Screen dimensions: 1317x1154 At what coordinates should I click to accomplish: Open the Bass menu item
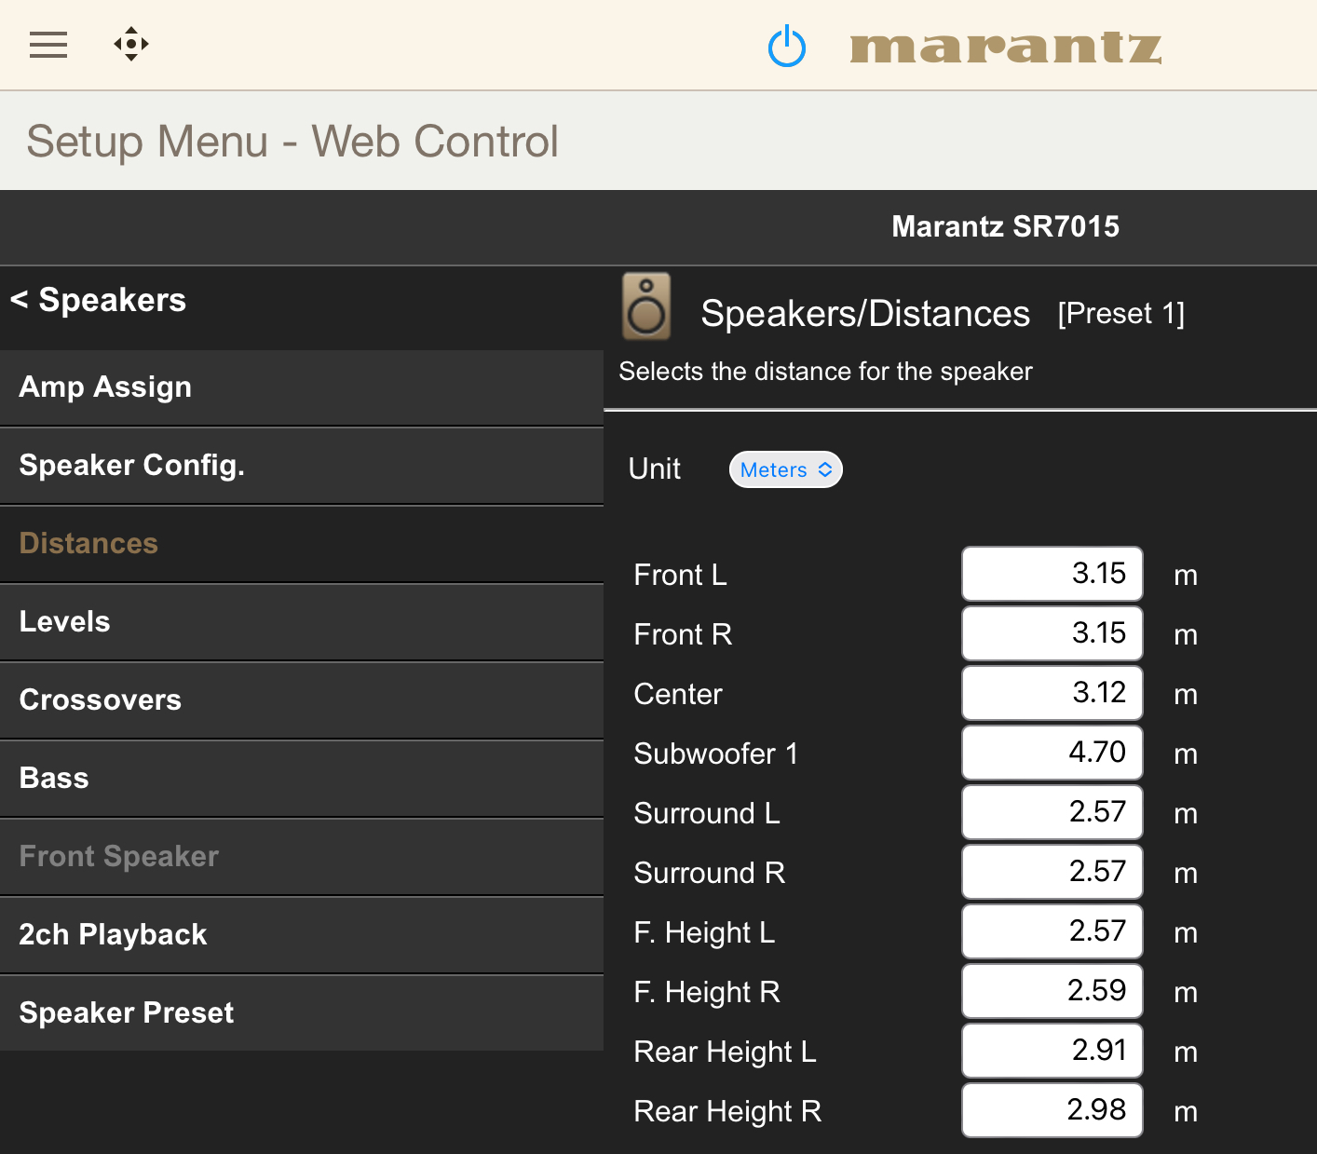tap(302, 779)
